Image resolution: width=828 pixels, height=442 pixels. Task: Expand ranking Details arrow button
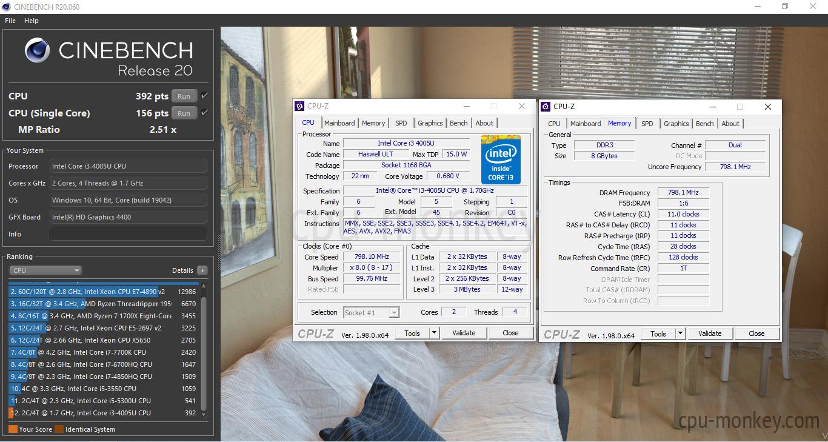pyautogui.click(x=202, y=270)
